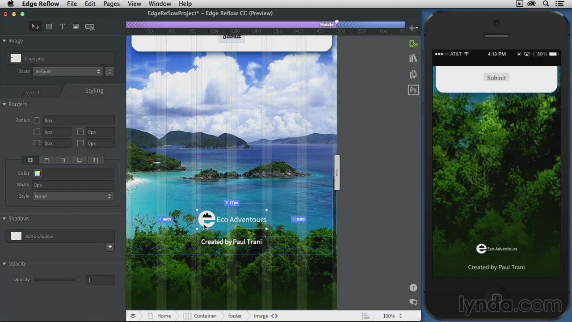Open the border Style None dropdown
This screenshot has height=322, width=572.
coord(73,196)
